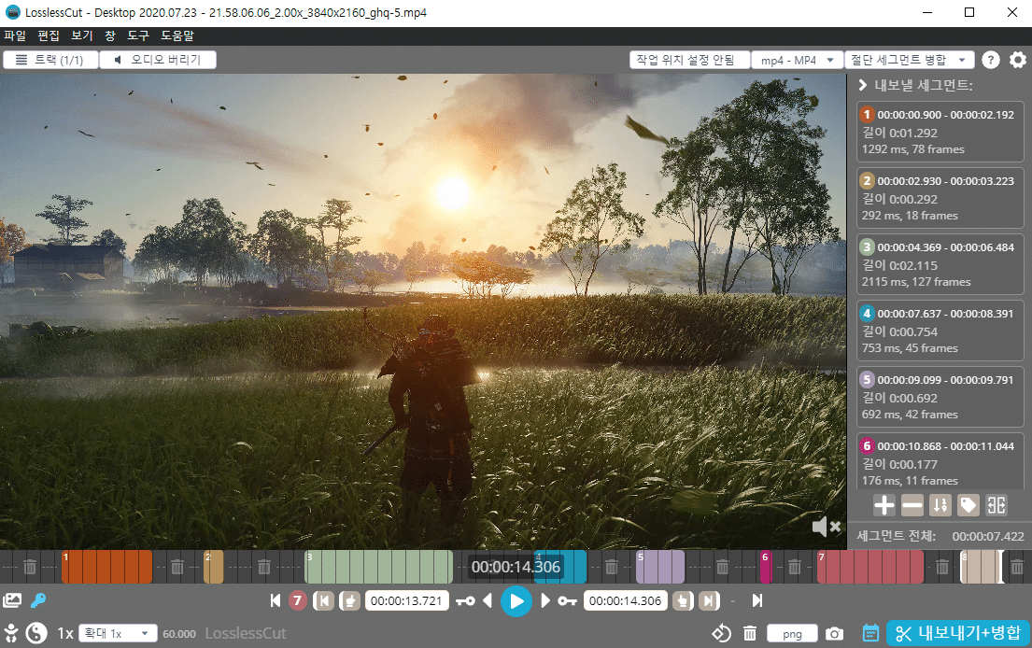
Task: Click the 내보내기+병합 export button
Action: (958, 633)
